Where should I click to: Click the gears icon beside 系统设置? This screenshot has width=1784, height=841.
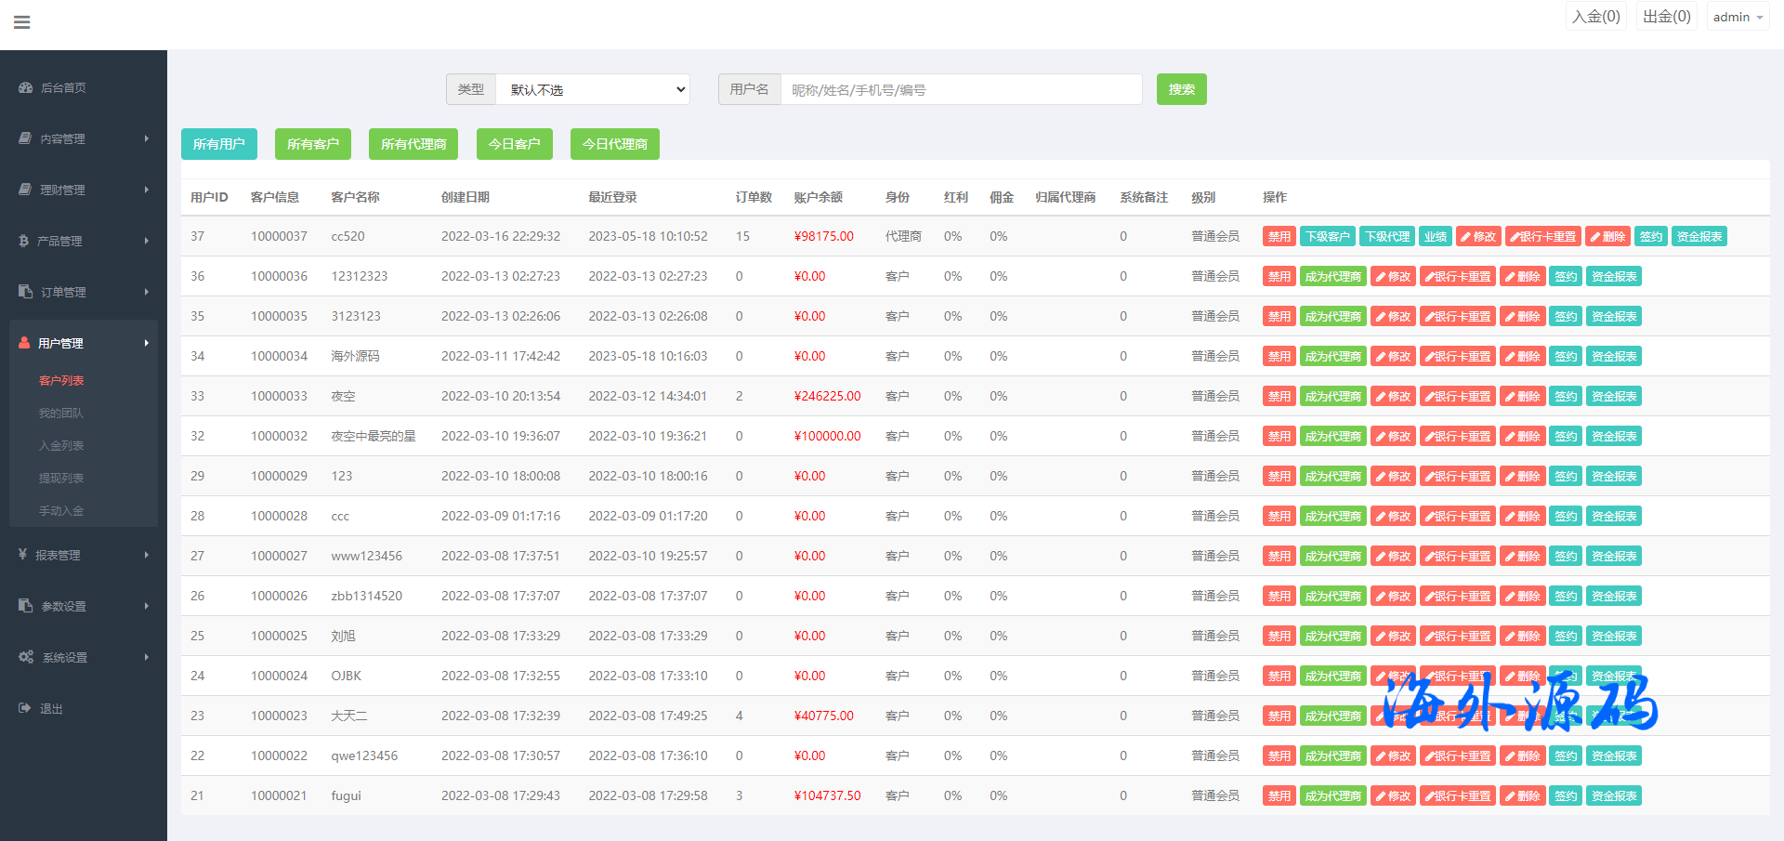tap(26, 657)
